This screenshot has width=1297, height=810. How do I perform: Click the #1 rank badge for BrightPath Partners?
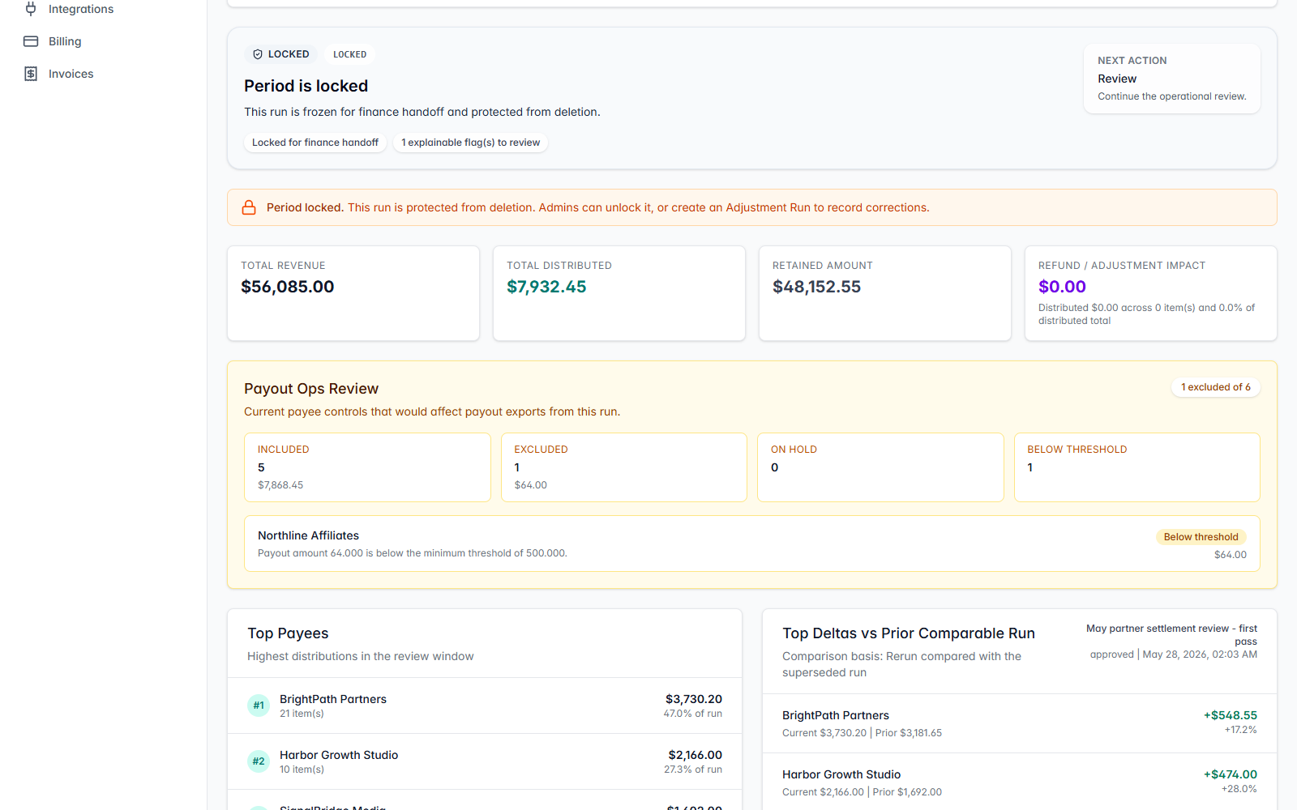259,706
